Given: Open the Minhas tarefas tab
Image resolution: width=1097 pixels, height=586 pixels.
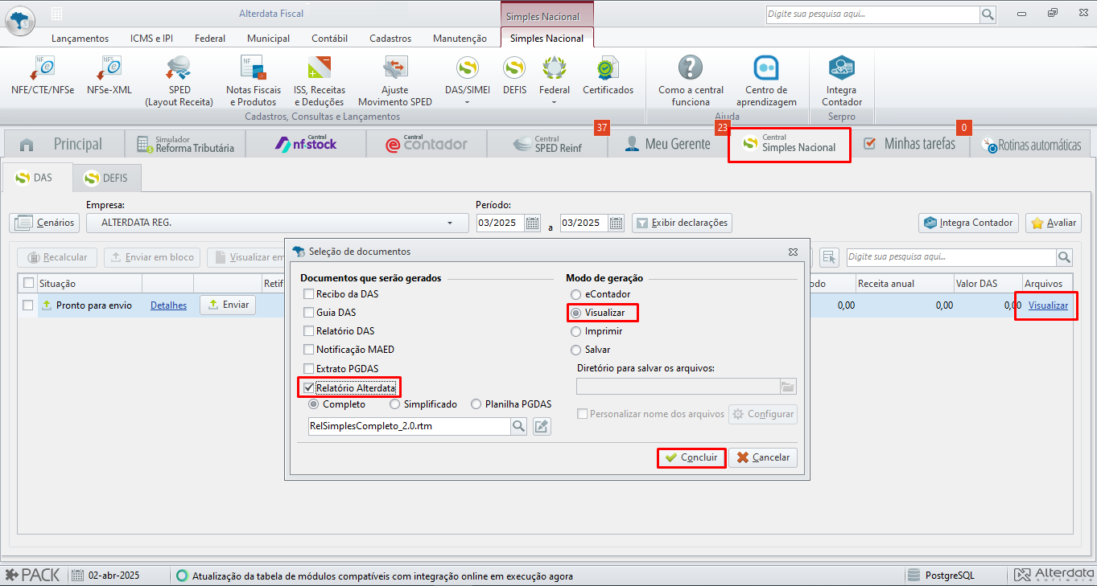Looking at the screenshot, I should (x=909, y=144).
